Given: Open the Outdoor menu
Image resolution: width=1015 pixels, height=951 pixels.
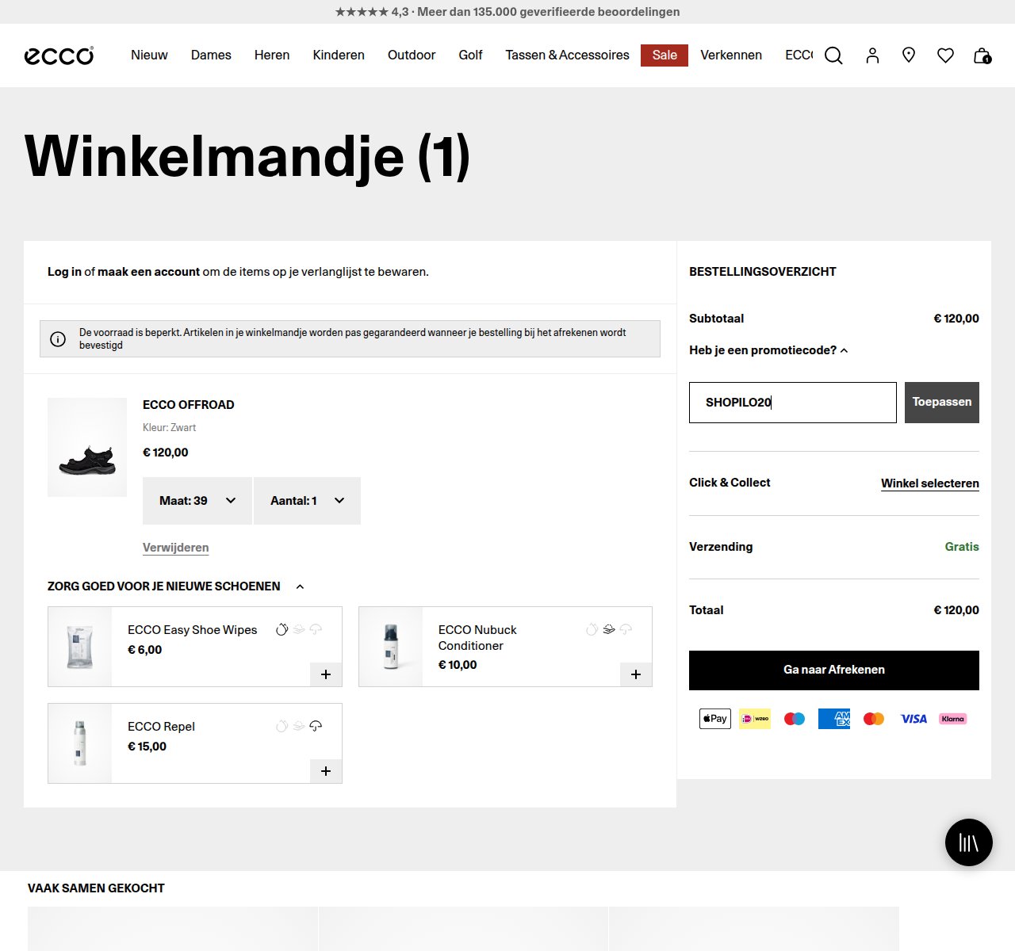Looking at the screenshot, I should (x=412, y=55).
